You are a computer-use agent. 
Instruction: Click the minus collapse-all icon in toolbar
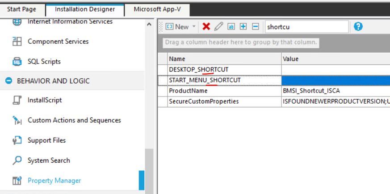tap(255, 27)
